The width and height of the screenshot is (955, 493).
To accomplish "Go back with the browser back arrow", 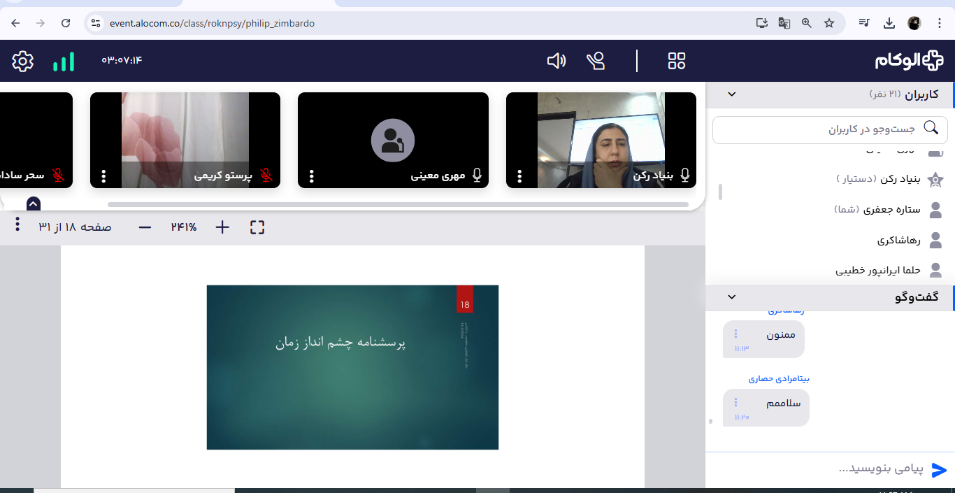I will (x=15, y=23).
